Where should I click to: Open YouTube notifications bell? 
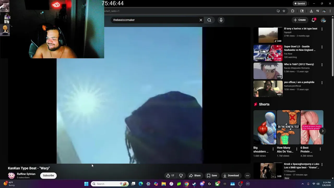click(x=313, y=20)
